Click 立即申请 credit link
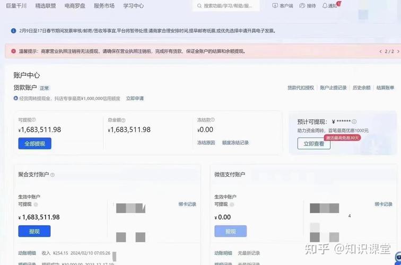The height and width of the screenshot is (265, 401). tap(135, 99)
